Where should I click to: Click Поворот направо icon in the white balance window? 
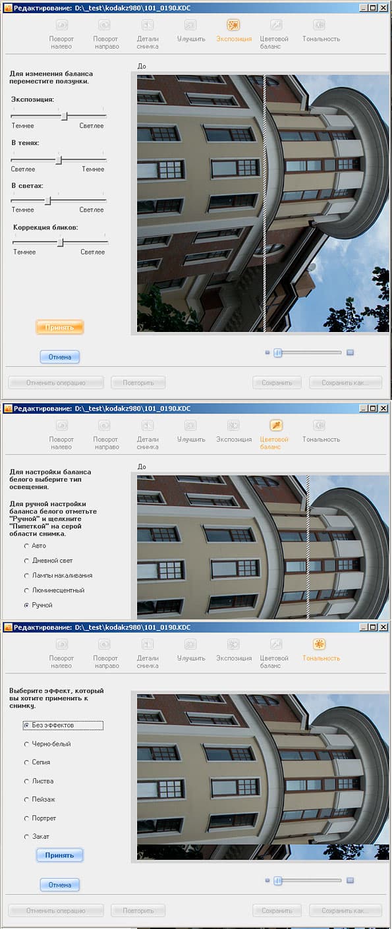point(105,426)
